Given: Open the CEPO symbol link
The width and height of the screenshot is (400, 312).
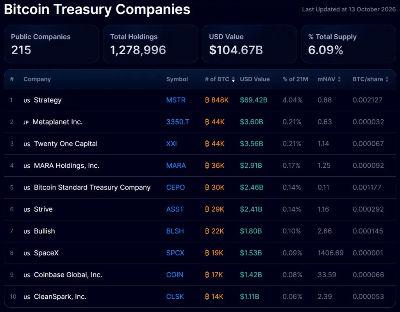Looking at the screenshot, I should click(175, 188).
